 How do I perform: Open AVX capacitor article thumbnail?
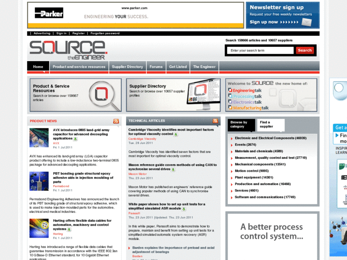tap(39, 138)
